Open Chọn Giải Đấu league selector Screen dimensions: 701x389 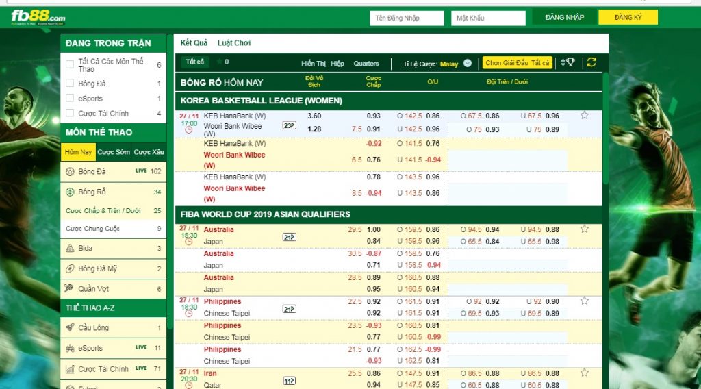518,63
